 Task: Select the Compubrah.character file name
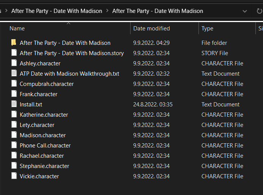point(47,84)
